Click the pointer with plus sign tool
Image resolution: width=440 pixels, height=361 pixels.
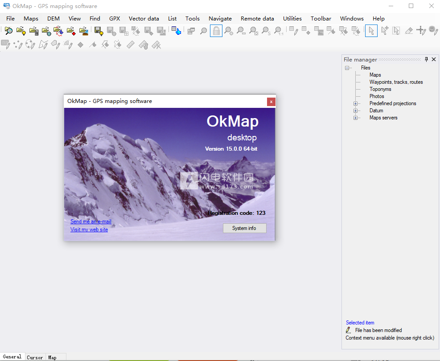384,31
